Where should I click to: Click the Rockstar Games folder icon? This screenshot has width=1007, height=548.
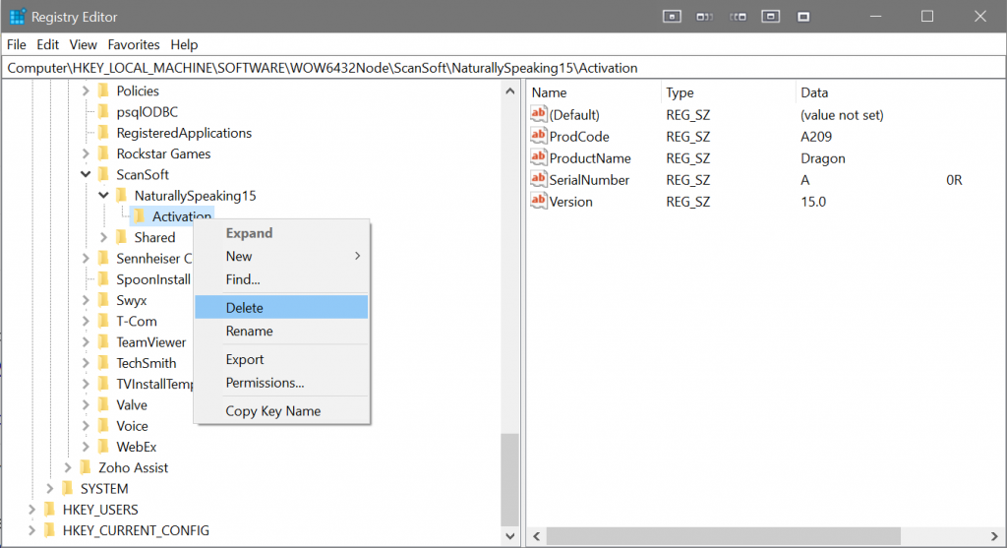tap(103, 153)
